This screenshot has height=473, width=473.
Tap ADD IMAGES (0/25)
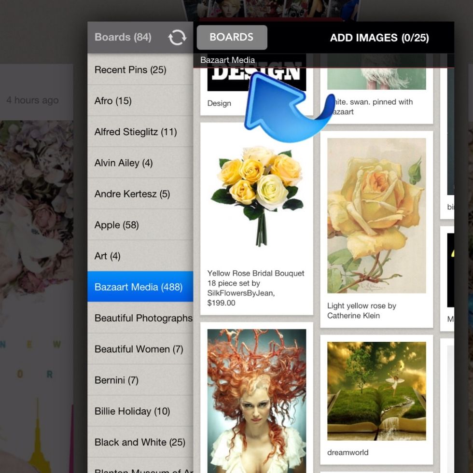[379, 38]
